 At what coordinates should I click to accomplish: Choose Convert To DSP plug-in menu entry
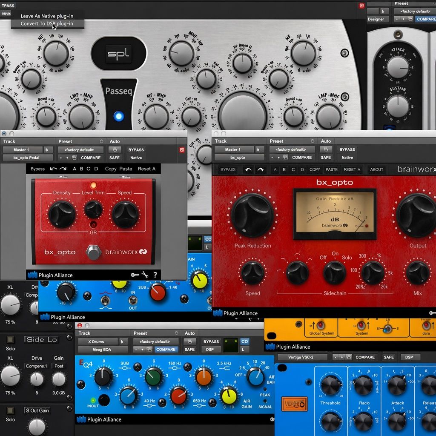pyautogui.click(x=47, y=24)
